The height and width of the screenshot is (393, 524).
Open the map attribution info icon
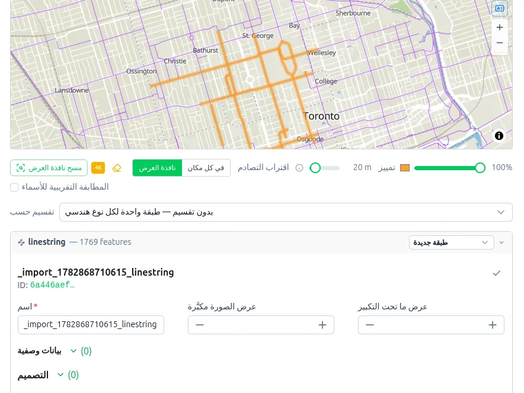[x=499, y=136]
